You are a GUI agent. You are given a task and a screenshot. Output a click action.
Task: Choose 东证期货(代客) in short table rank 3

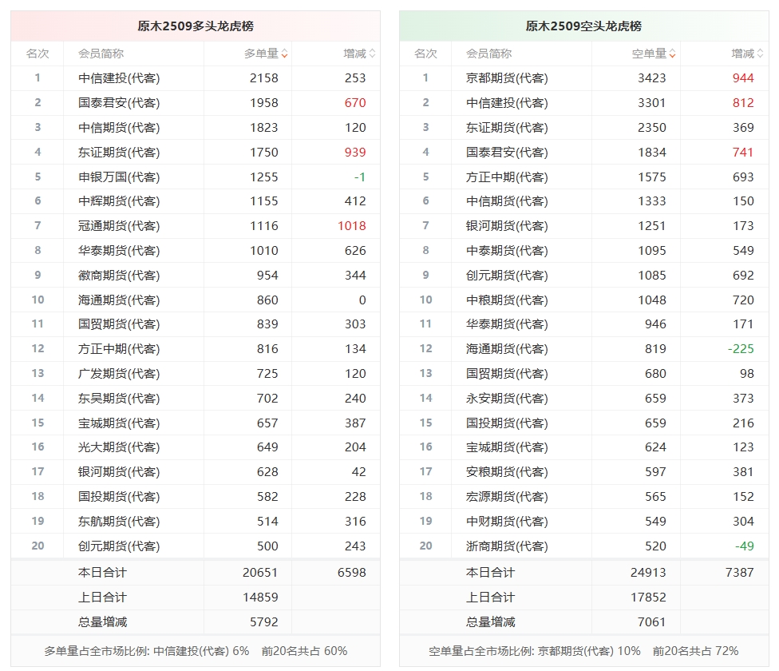tap(507, 128)
